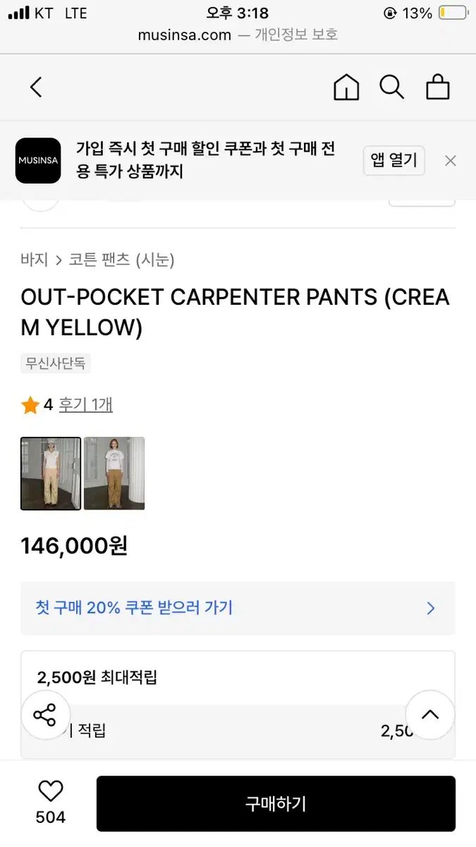
Task: Open the shopping bag cart
Action: pos(437,88)
